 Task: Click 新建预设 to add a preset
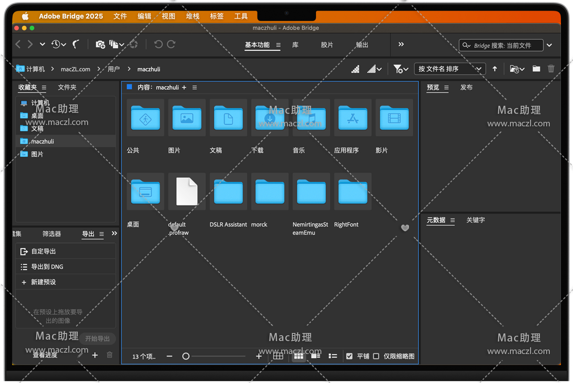click(43, 282)
